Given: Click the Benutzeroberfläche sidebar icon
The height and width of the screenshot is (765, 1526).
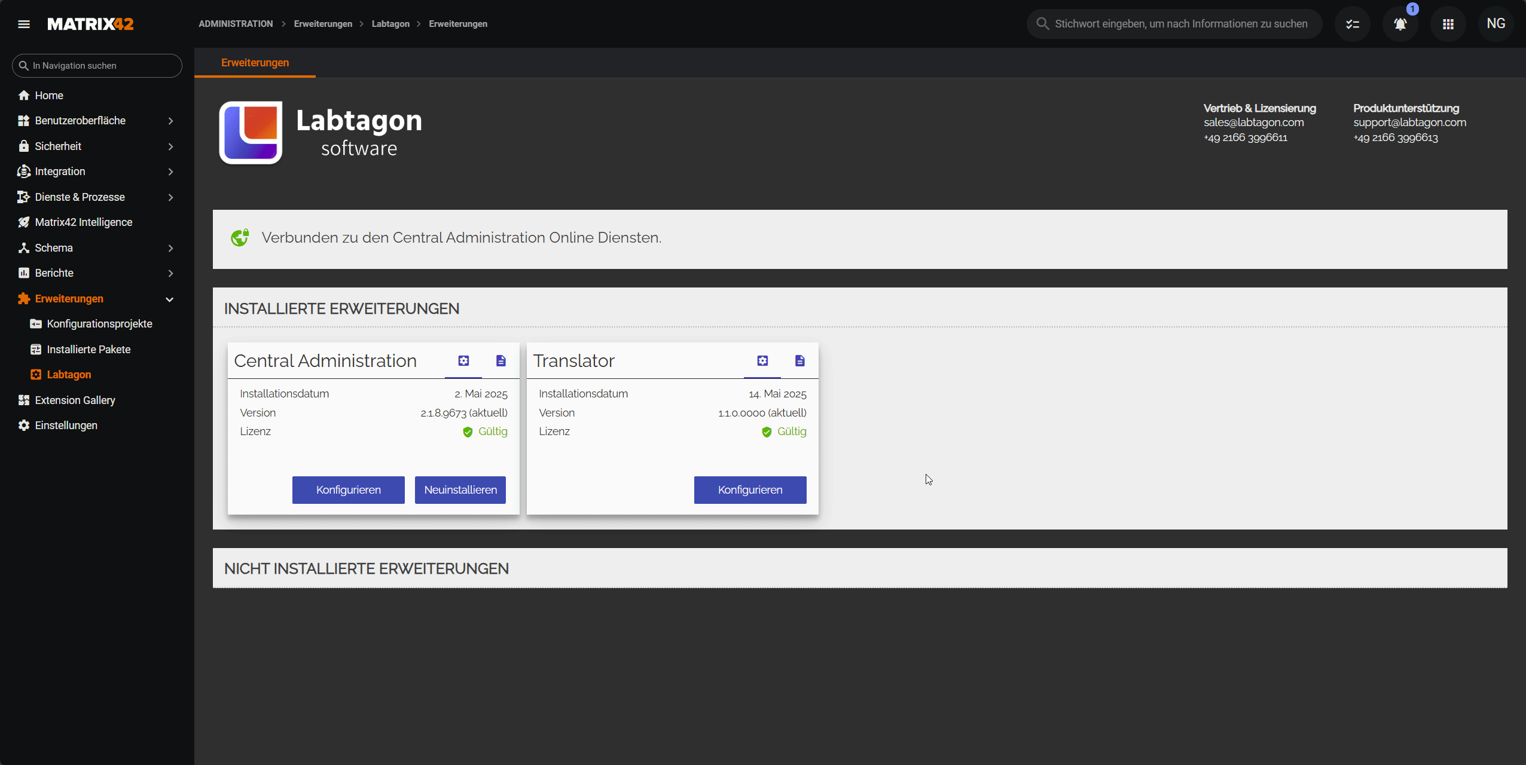Looking at the screenshot, I should (x=24, y=121).
